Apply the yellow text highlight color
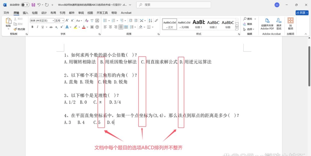The image size is (311, 156). 75,27
